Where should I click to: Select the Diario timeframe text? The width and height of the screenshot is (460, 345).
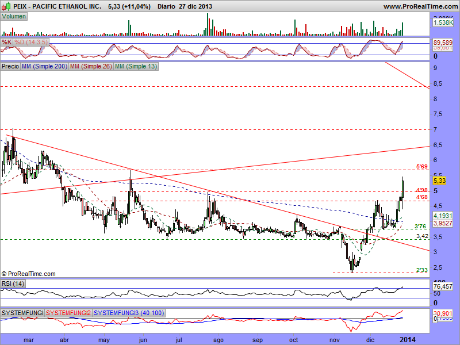167,6
